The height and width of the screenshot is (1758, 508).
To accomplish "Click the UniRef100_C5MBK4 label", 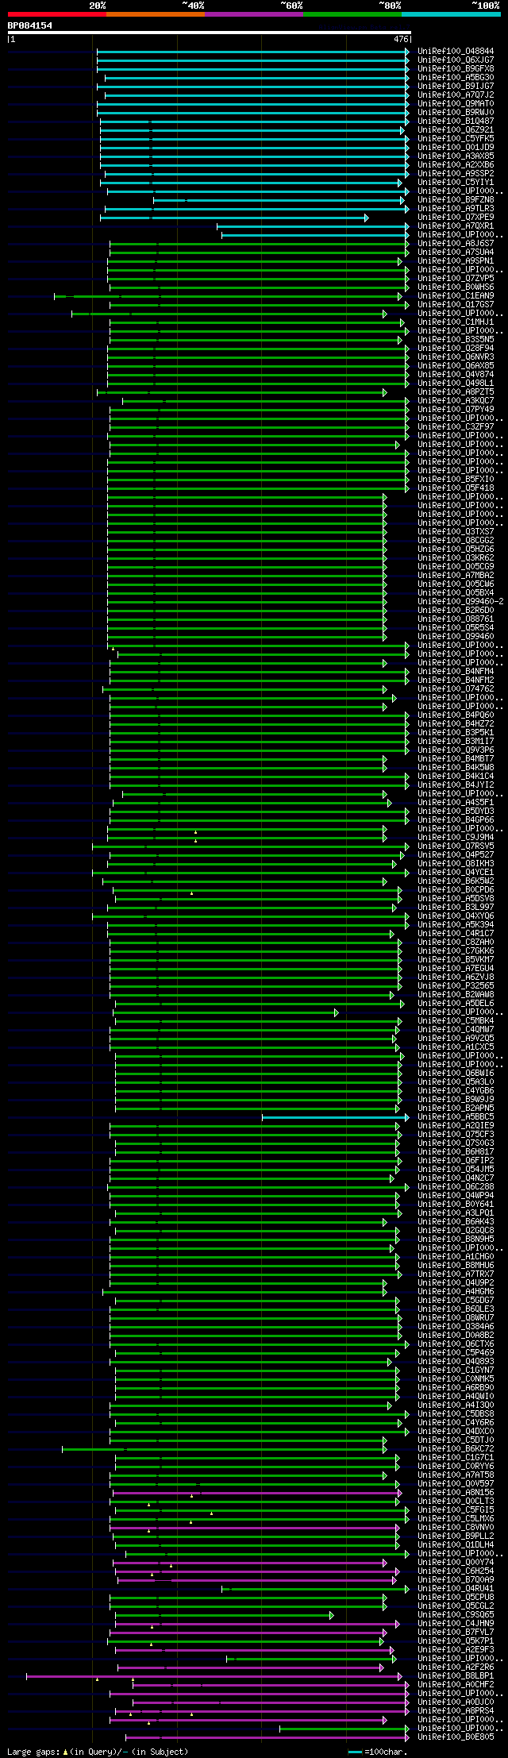I will click(x=456, y=1021).
